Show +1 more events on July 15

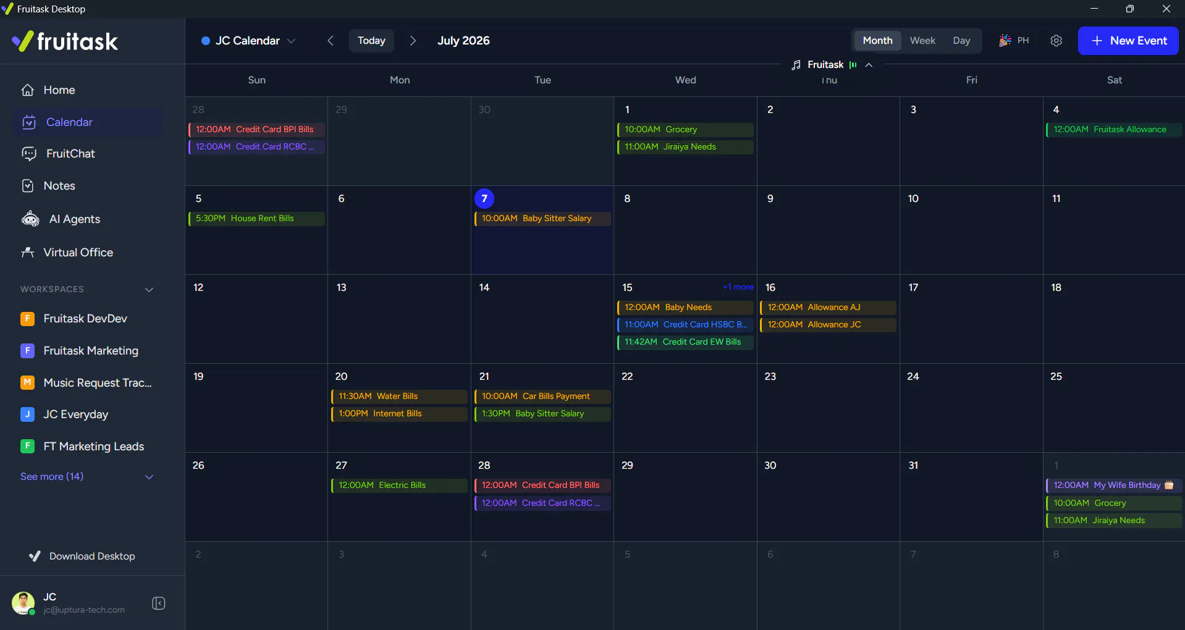(738, 287)
